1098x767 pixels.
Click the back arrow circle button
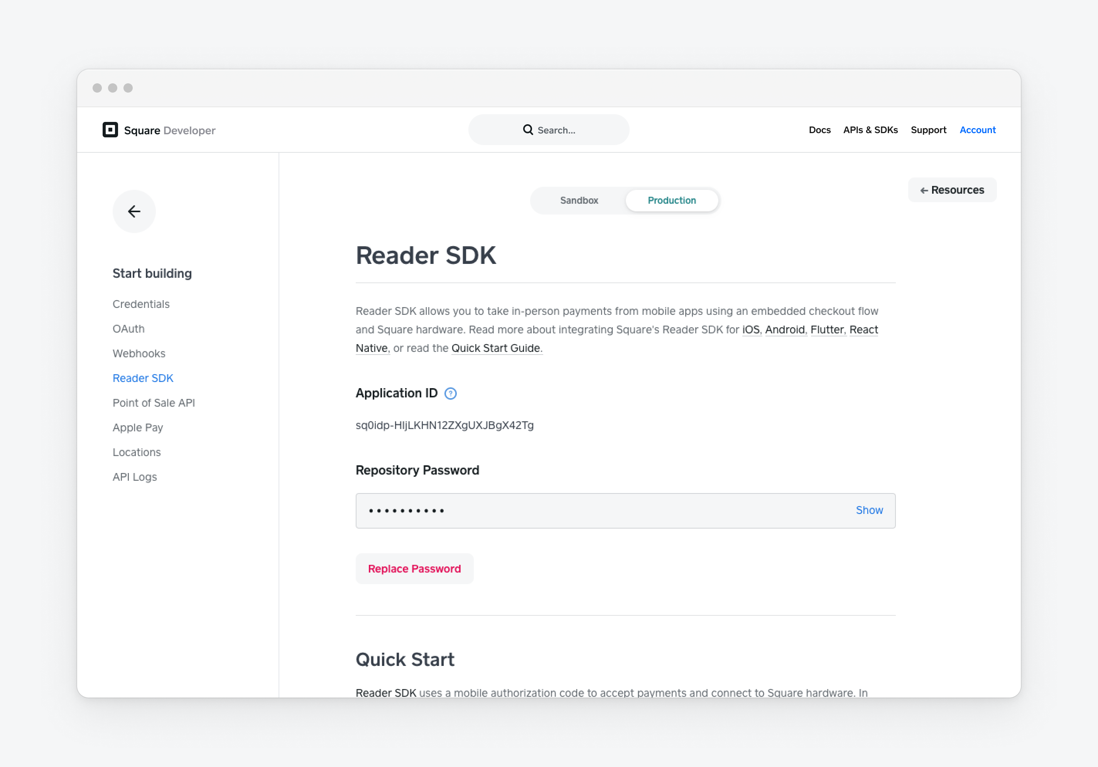[x=134, y=211]
